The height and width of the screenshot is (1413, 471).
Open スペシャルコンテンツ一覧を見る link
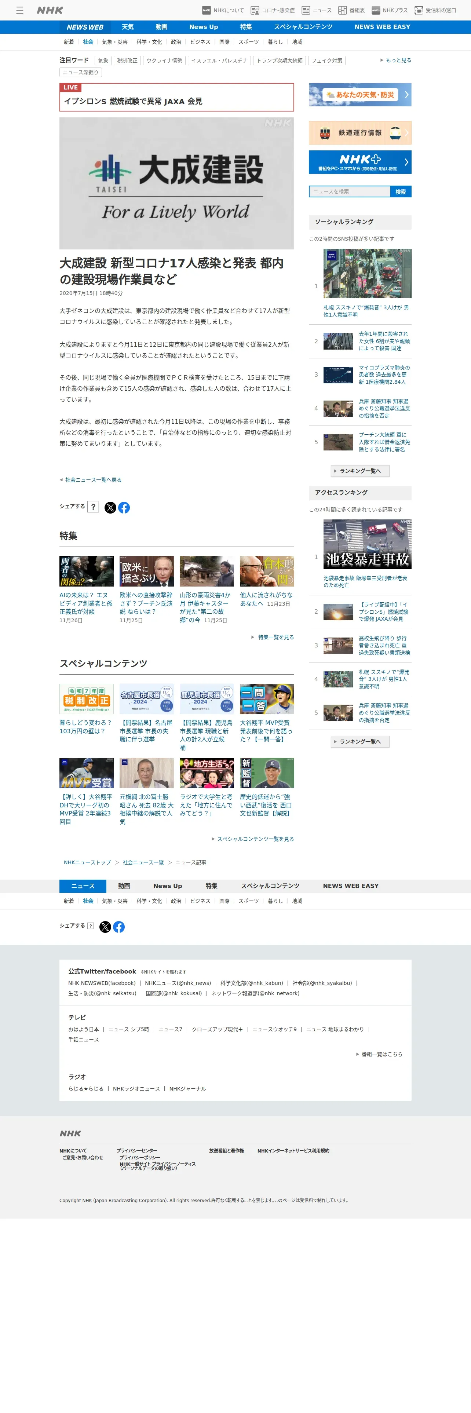coord(253,839)
